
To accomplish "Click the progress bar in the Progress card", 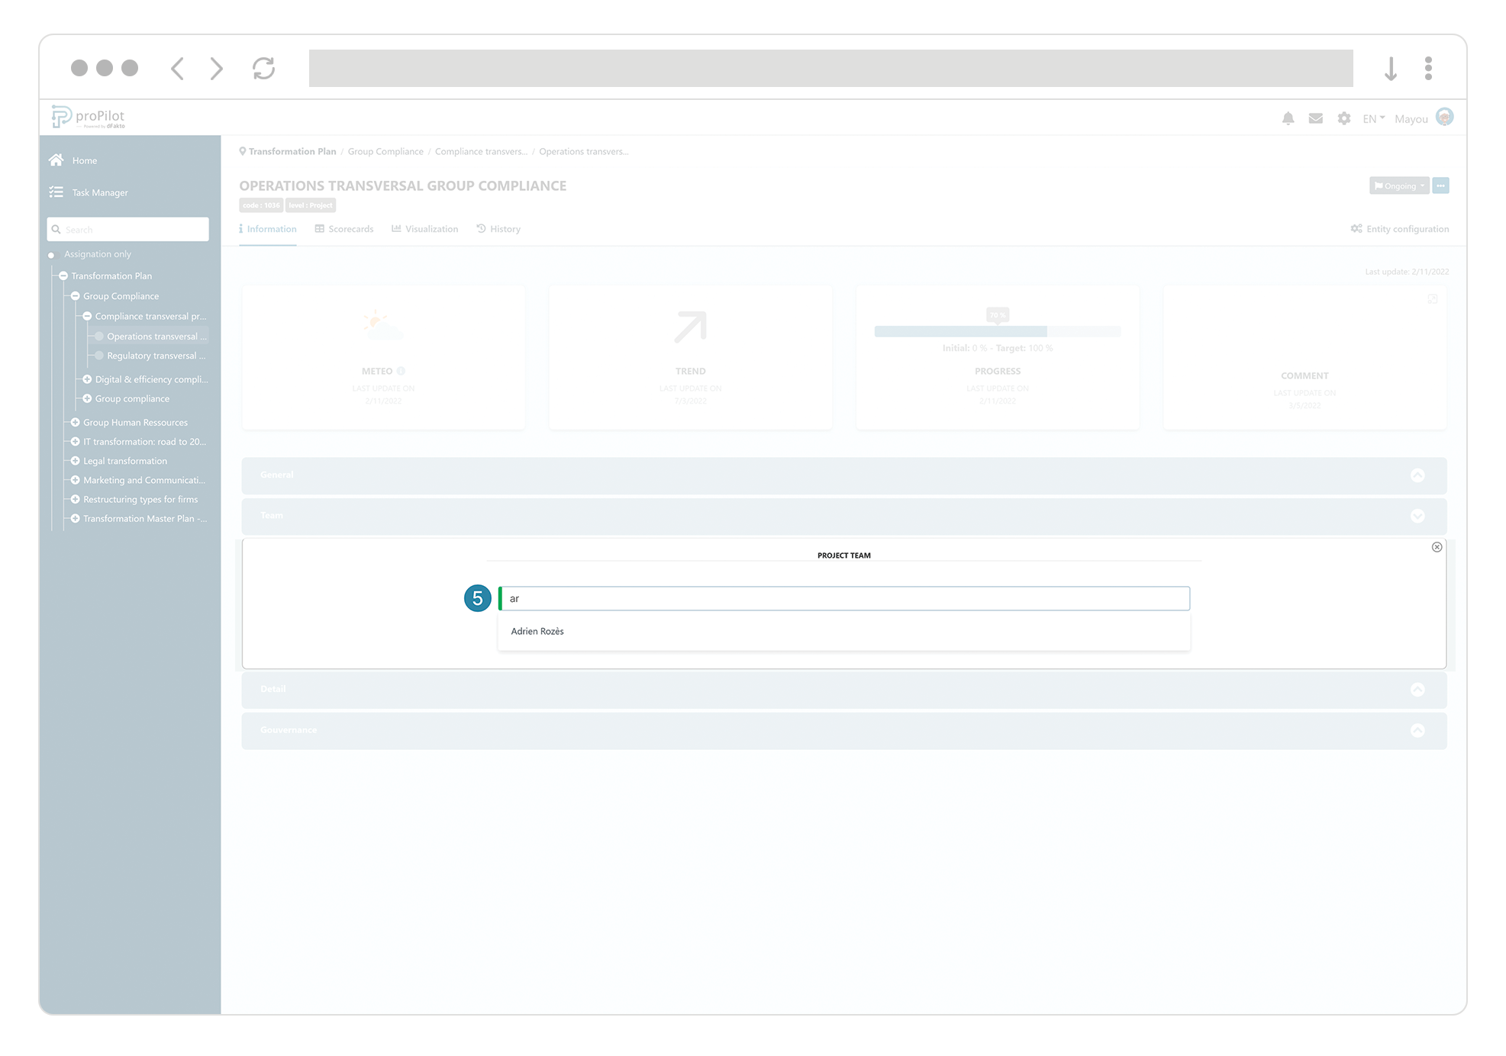I will pos(997,331).
